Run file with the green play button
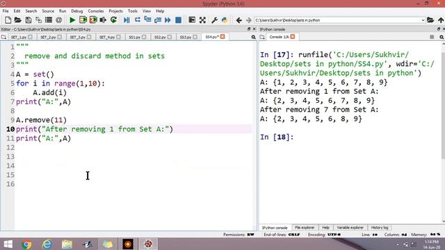Viewport: 445px width, 250px height. coord(72,20)
